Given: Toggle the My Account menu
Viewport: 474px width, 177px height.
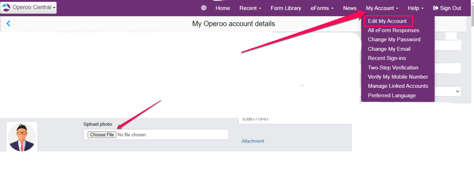Looking at the screenshot, I should tap(382, 8).
